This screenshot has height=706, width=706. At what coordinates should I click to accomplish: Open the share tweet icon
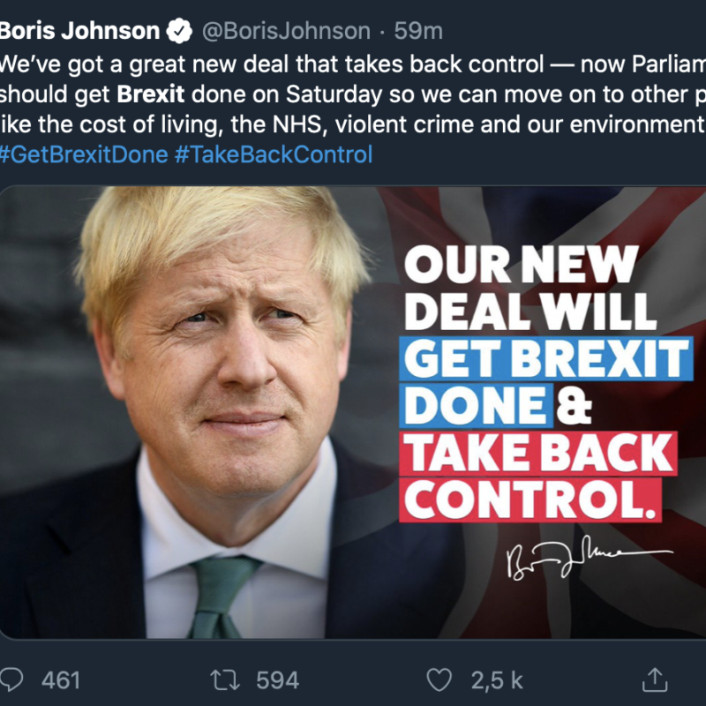pos(654,680)
